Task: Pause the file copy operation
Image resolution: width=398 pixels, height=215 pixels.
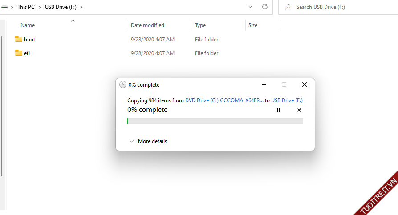Action: coord(279,110)
